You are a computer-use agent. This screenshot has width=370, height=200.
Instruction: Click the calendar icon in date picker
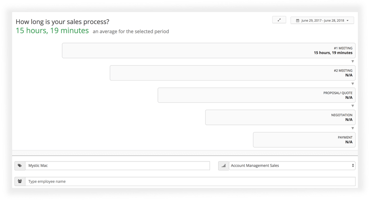tap(298, 21)
